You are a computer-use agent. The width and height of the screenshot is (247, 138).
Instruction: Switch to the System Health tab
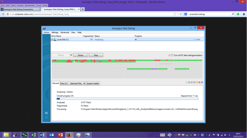93,83
